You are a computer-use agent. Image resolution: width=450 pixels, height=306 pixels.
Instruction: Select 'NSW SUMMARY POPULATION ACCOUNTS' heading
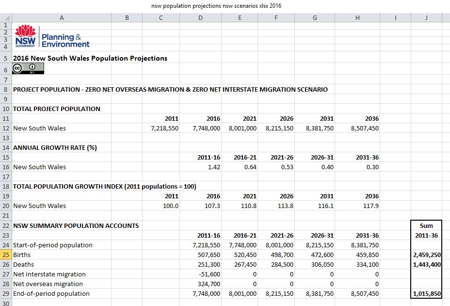tap(76, 225)
